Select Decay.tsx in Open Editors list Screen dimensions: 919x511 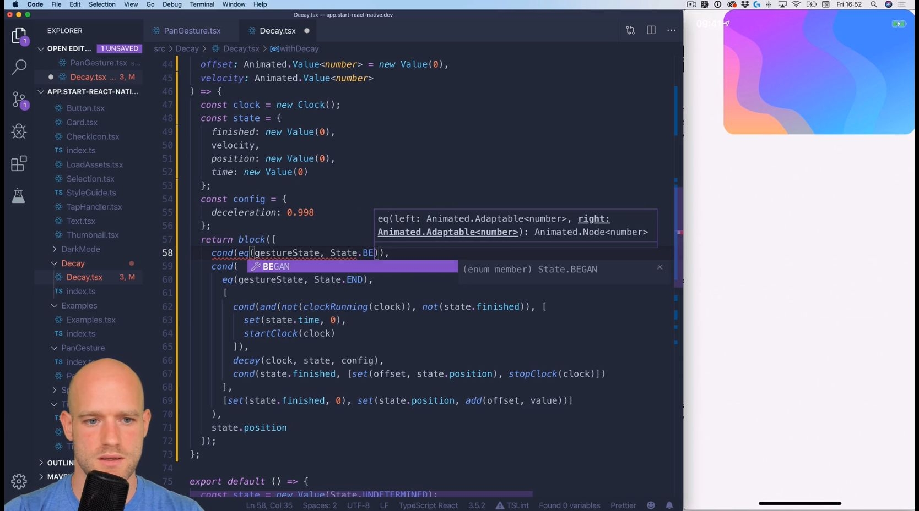88,77
